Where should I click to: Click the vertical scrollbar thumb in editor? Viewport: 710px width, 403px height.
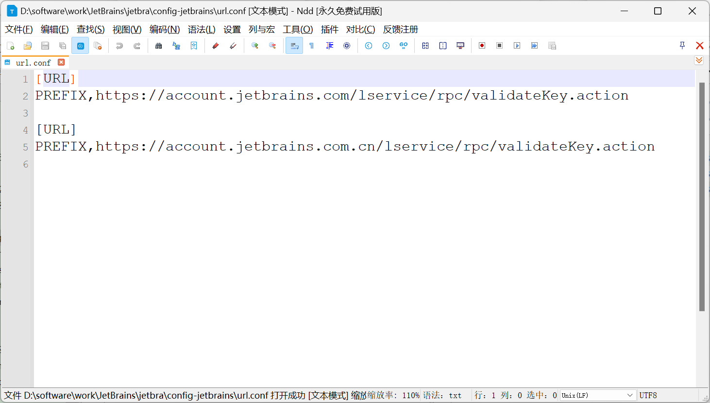point(702,197)
